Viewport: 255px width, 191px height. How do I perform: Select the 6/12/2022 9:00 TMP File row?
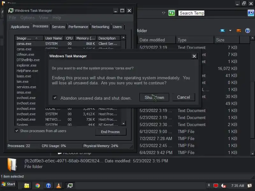(188, 131)
